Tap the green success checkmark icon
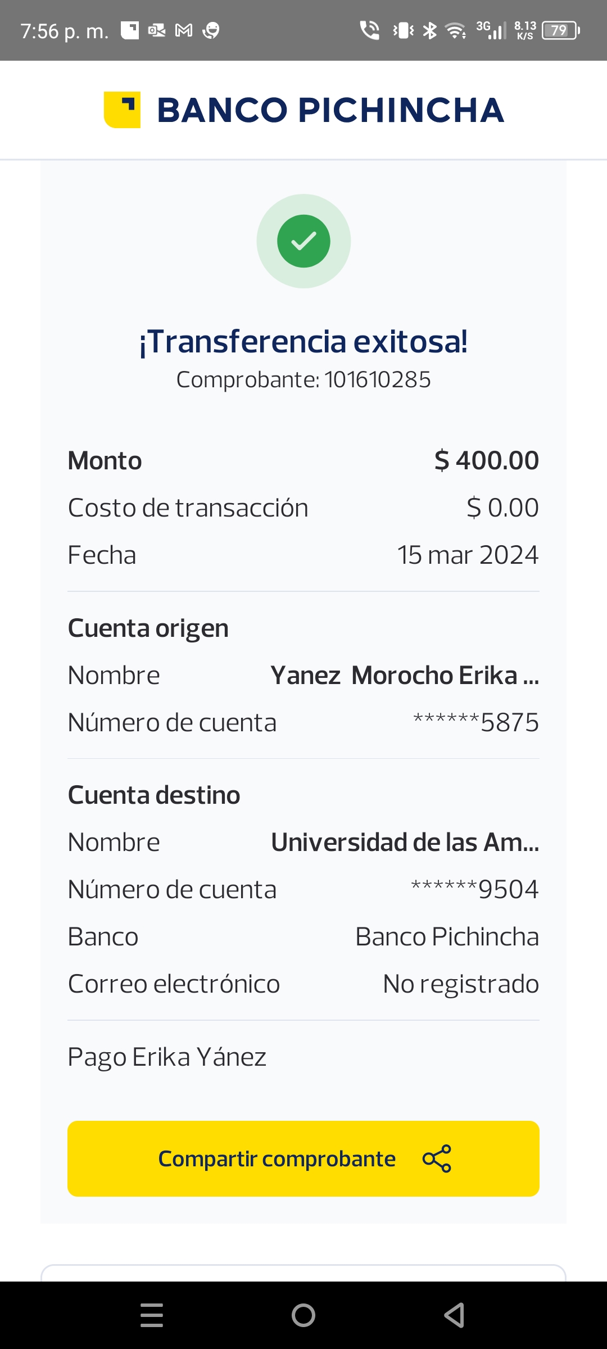 [x=303, y=241]
